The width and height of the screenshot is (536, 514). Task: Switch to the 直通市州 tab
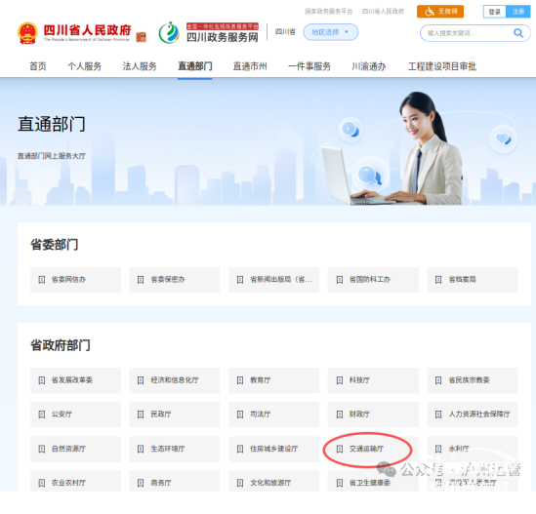coord(250,66)
